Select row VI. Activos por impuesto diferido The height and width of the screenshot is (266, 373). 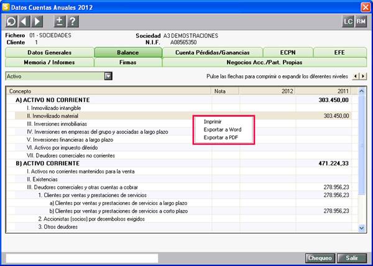183,148
